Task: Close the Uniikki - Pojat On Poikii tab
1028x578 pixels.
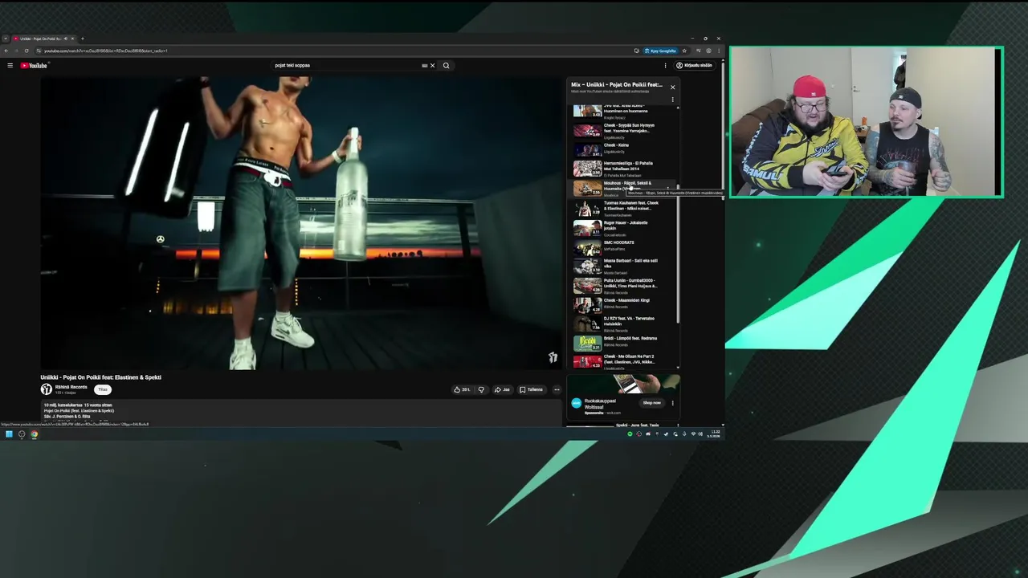Action: 74,39
